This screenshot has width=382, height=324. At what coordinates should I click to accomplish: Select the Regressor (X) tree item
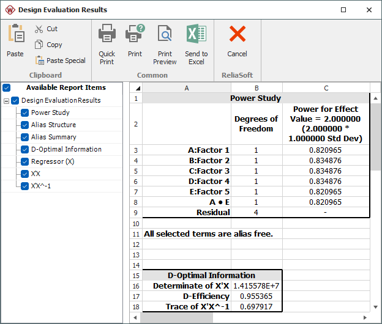coord(52,161)
